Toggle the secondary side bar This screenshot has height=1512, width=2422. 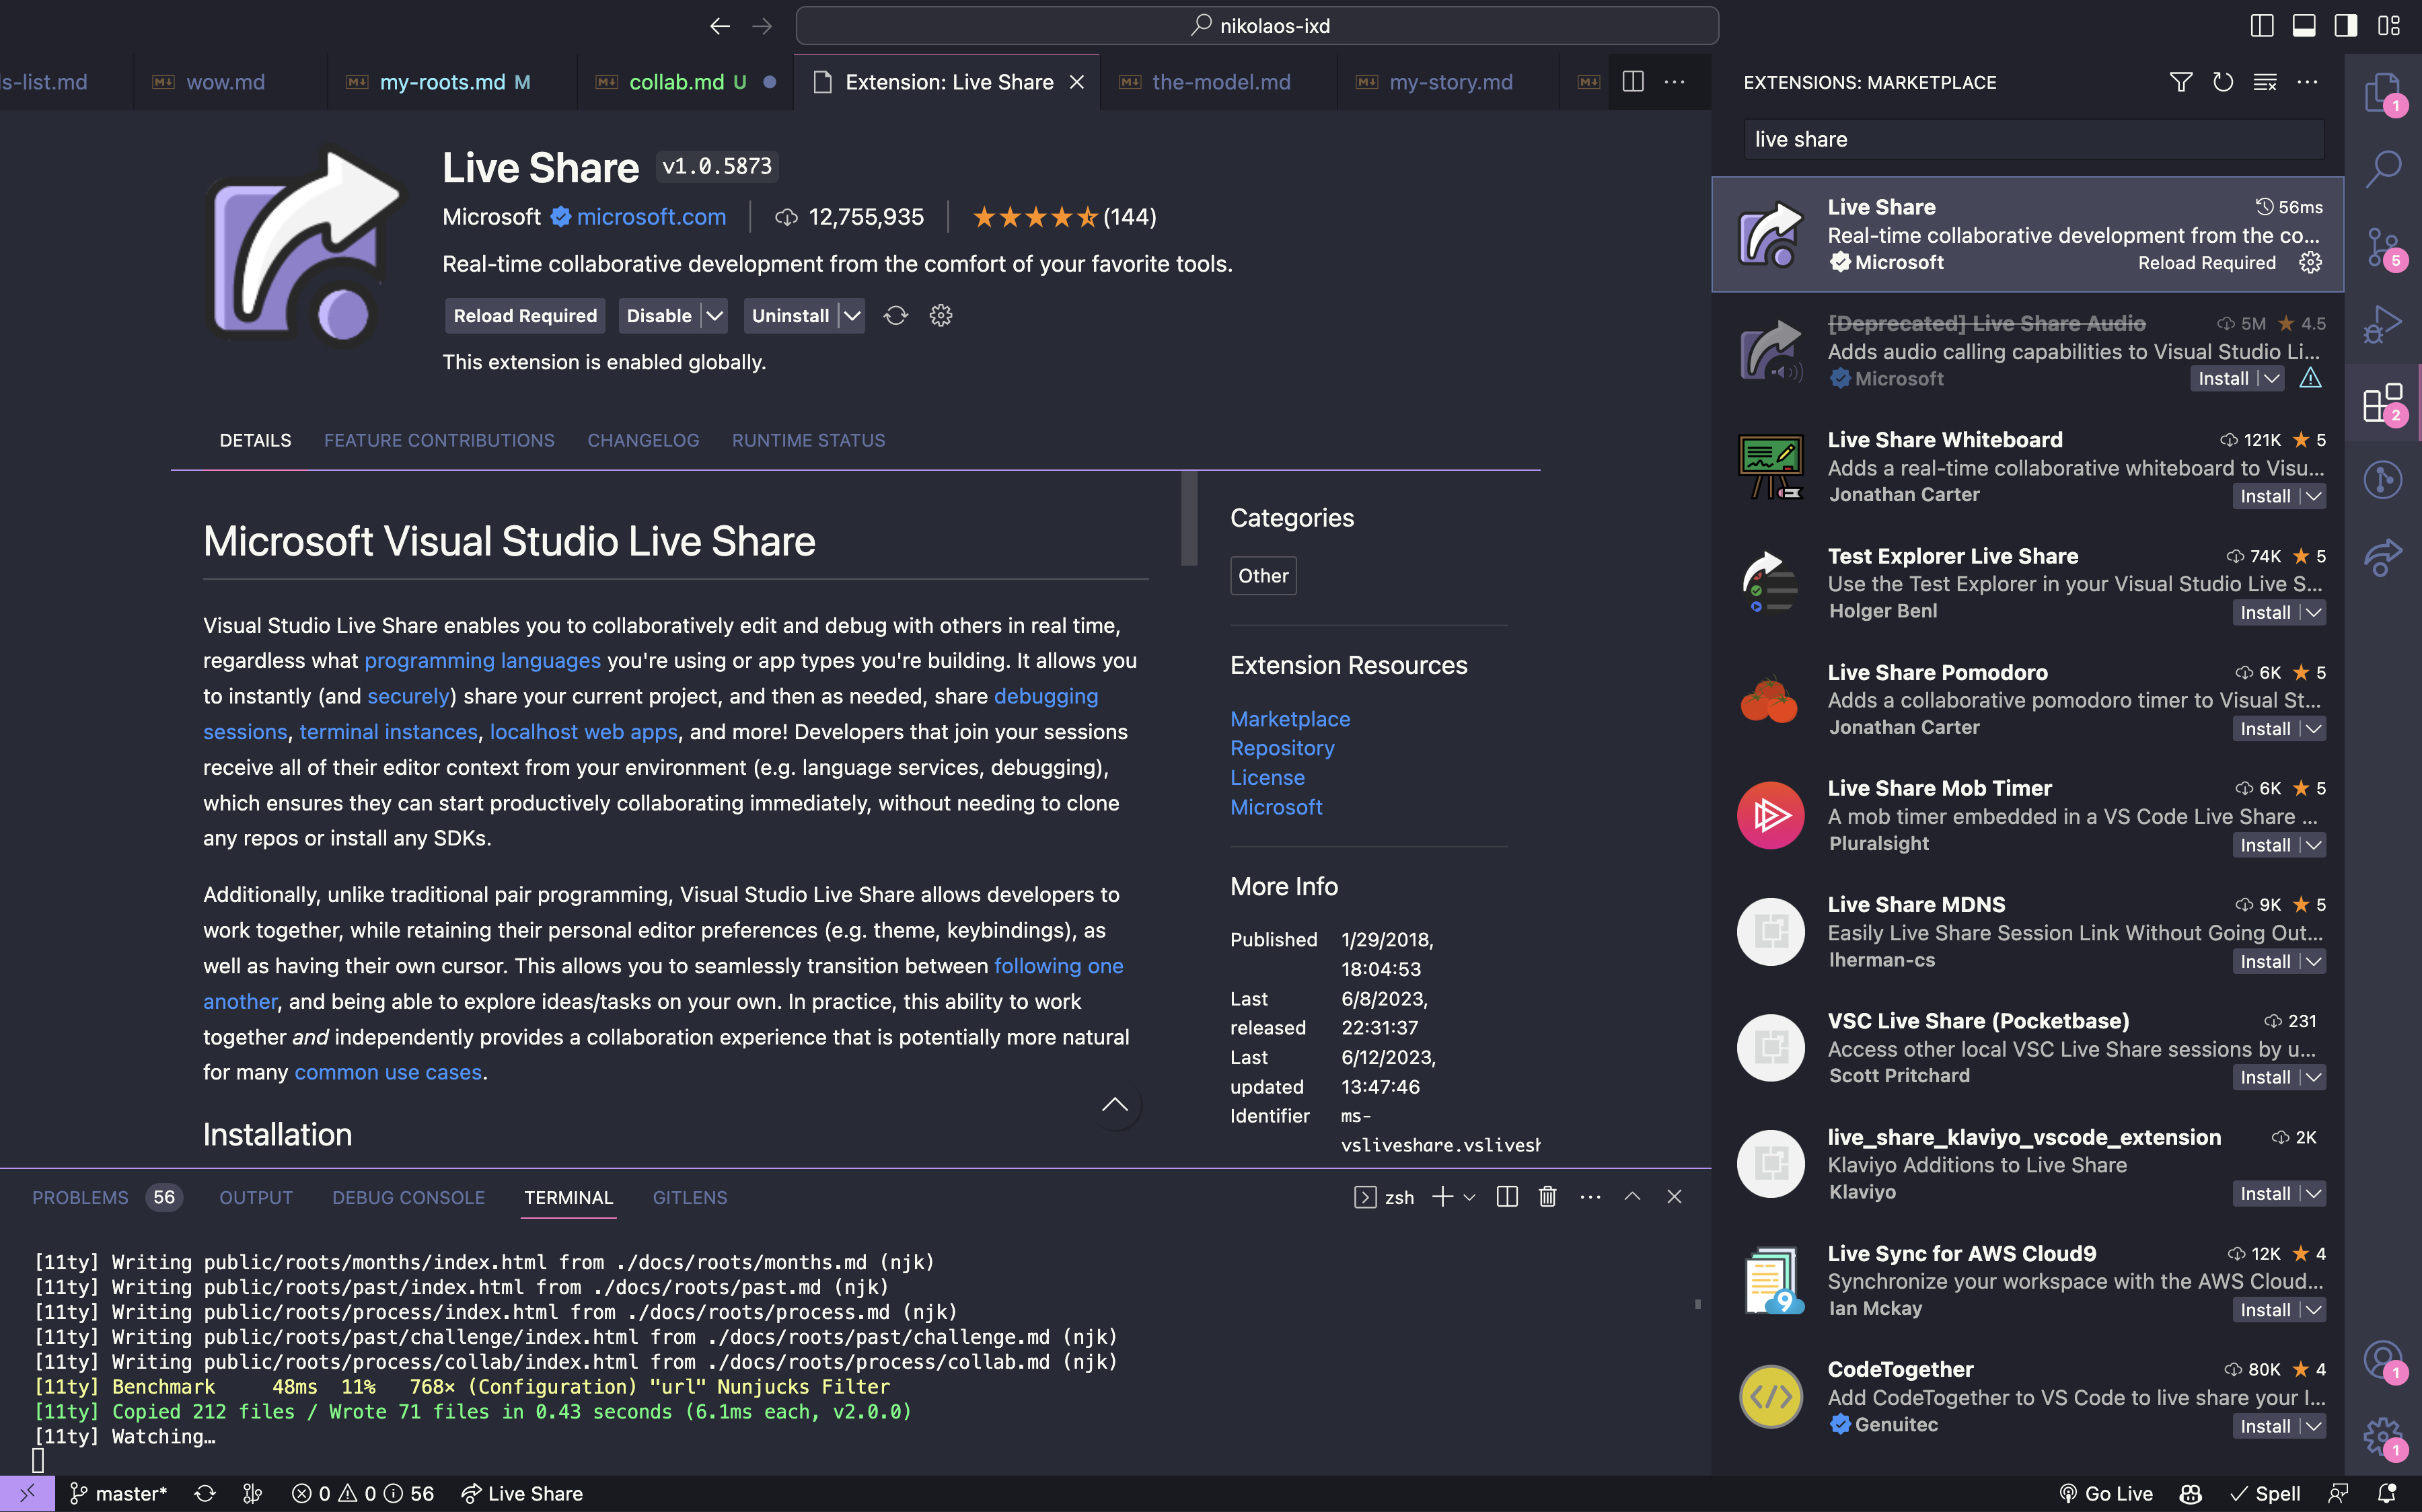[x=2346, y=26]
